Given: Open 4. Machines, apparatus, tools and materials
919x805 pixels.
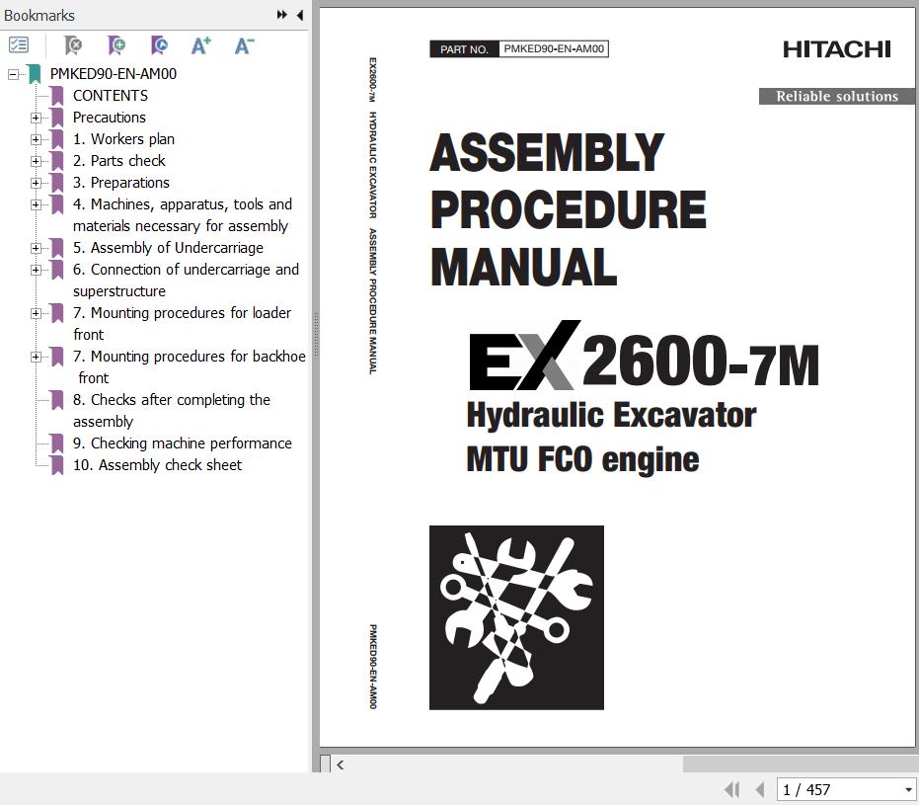Looking at the screenshot, I should 183,214.
